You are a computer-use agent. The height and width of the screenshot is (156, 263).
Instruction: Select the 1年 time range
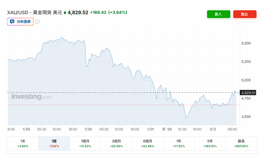[179, 143]
